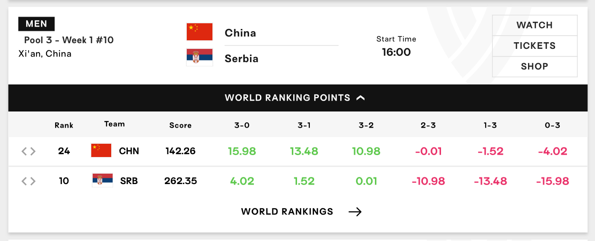Click the SRB team code in table
Screen dimensions: 595x241
[x=129, y=181]
